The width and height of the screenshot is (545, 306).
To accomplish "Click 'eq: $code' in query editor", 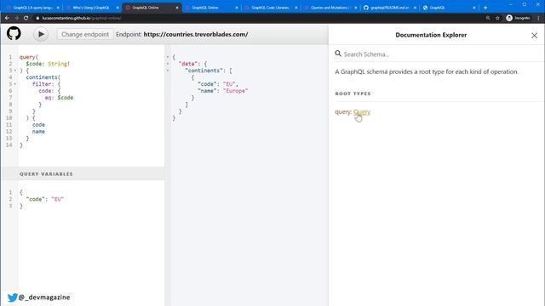I will point(59,98).
